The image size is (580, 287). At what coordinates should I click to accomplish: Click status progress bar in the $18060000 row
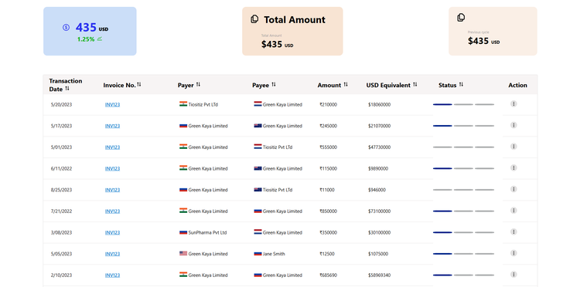tap(463, 104)
